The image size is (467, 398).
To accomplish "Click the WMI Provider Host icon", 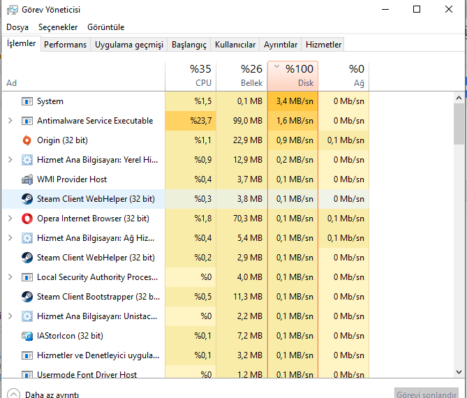I will [27, 179].
